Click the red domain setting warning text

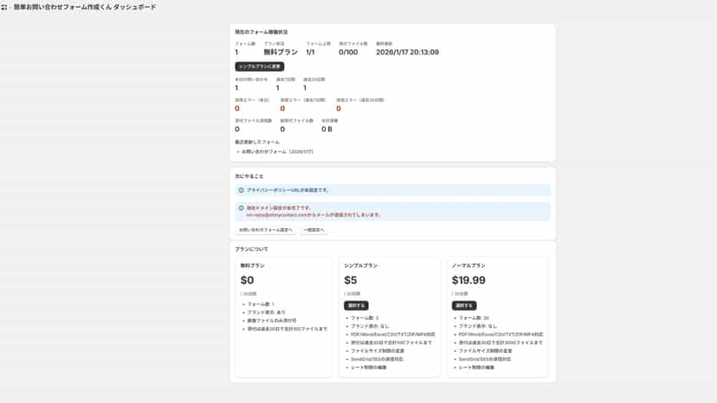tap(313, 211)
